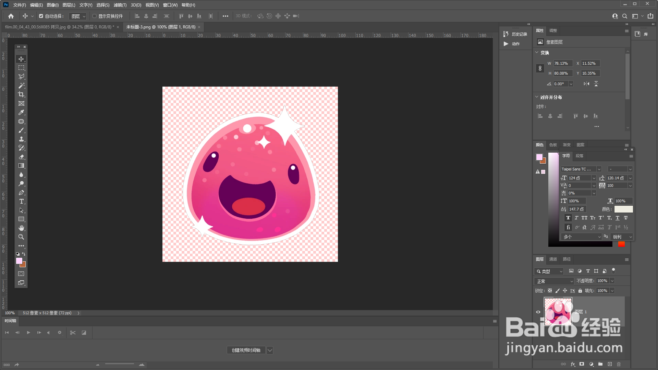This screenshot has height=370, width=658.
Task: Select the Crop tool
Action: click(21, 94)
